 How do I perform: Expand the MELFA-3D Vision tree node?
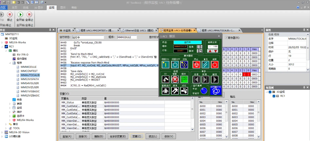[x=2, y=132]
